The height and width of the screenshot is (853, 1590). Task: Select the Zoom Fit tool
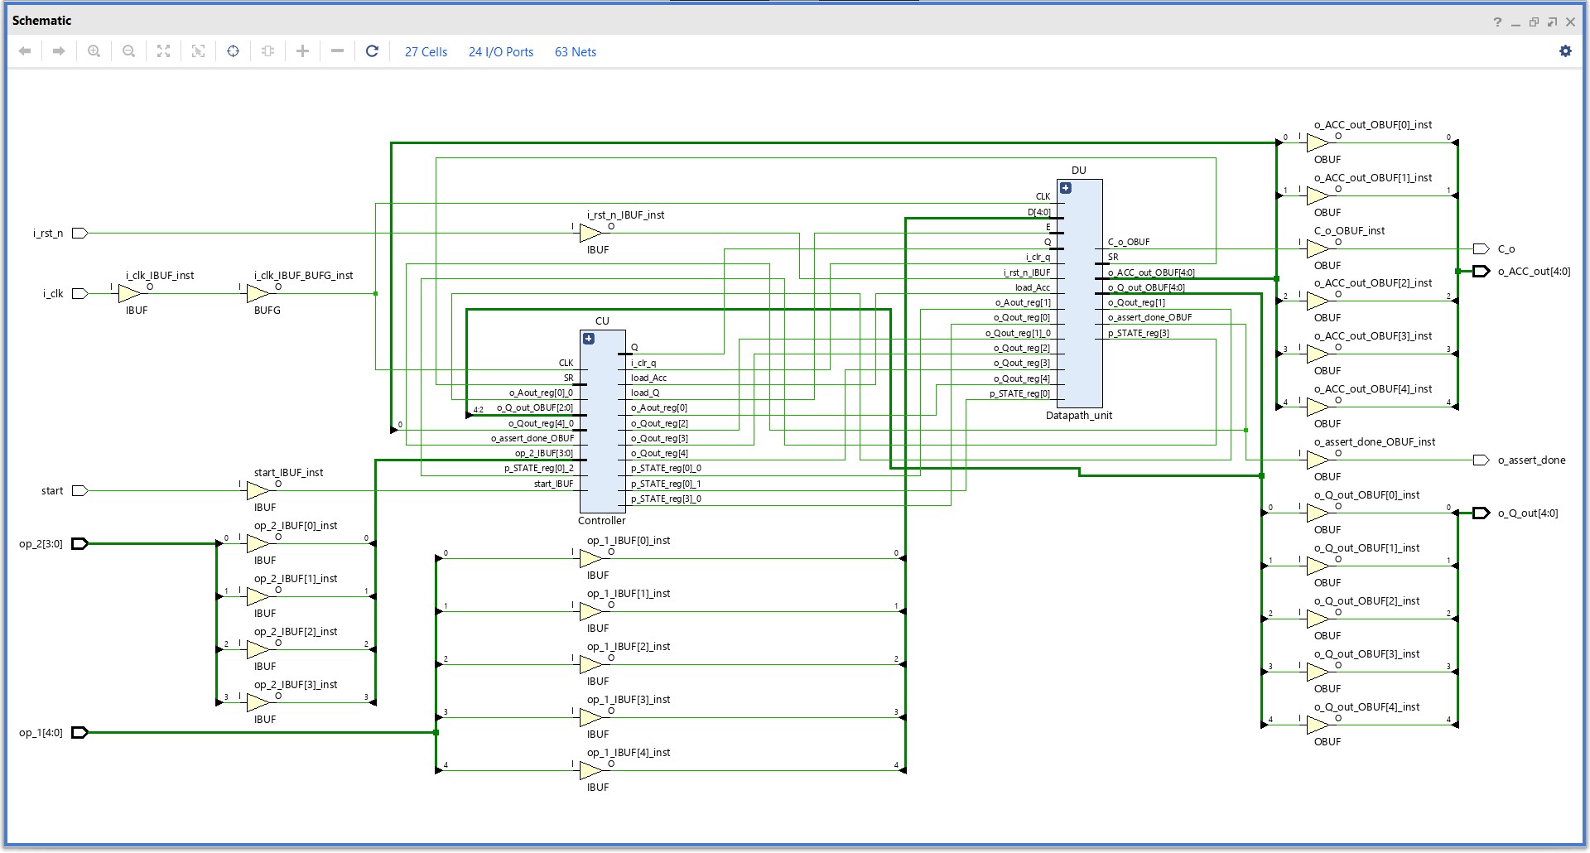(163, 51)
